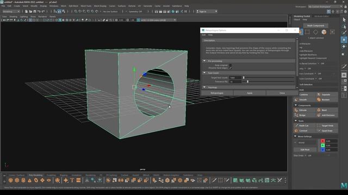Screen dimensions: 348x195
Task: Click the Tolerance value input field
Action: 235,82
